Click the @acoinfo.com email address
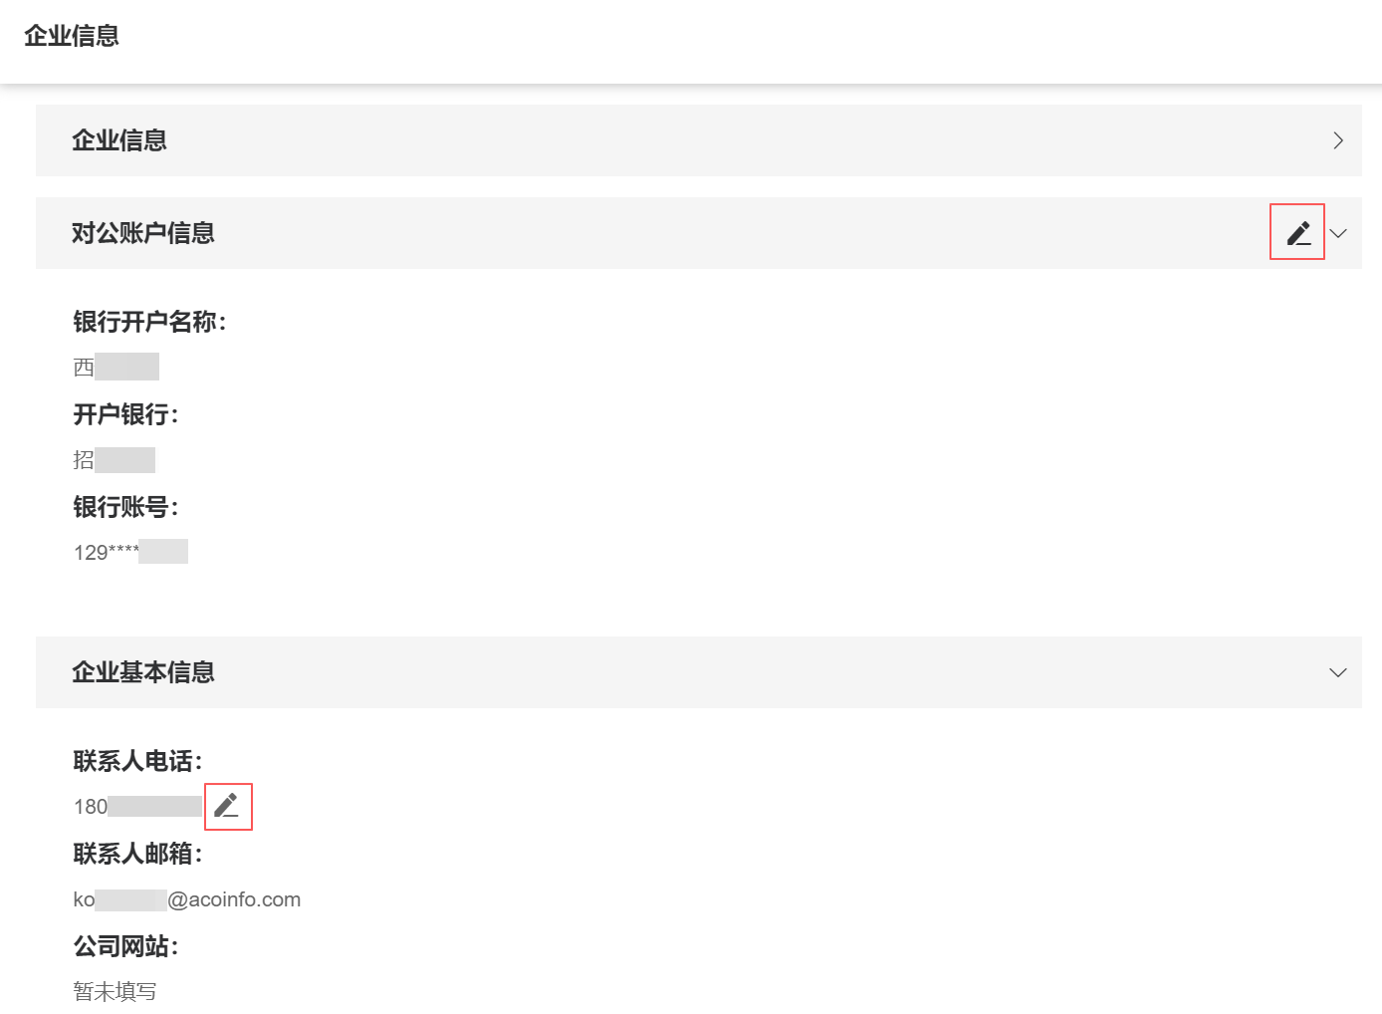 [x=187, y=899]
